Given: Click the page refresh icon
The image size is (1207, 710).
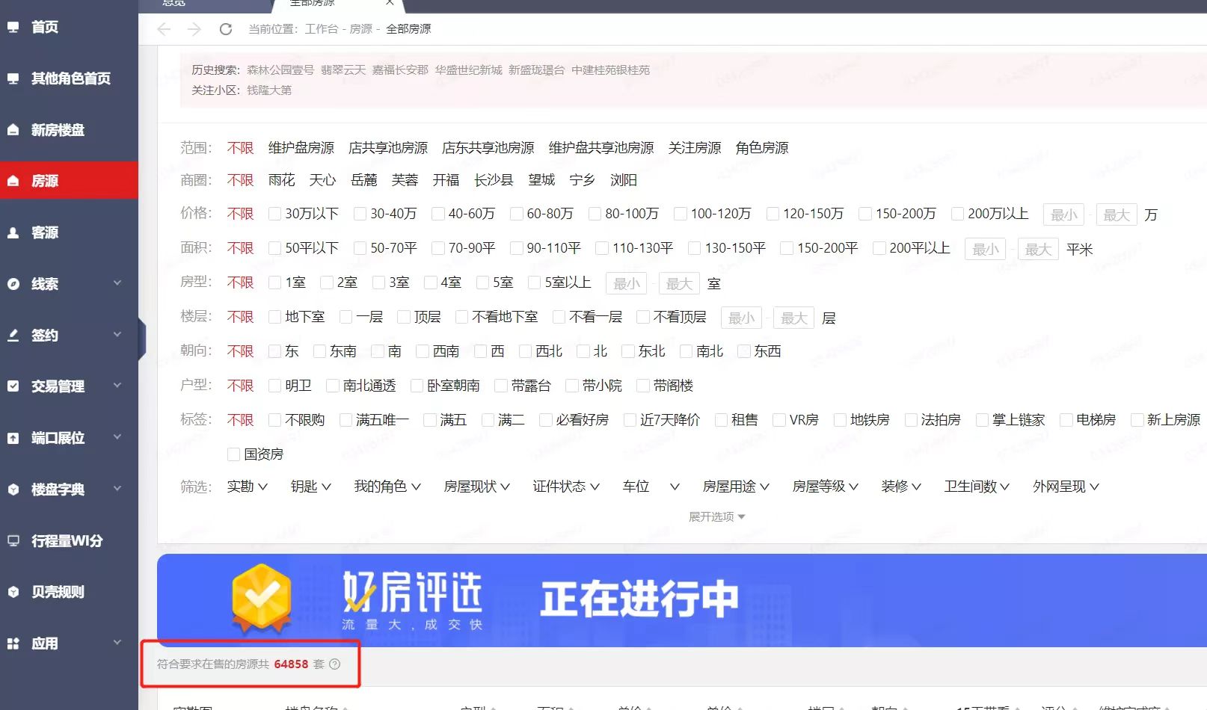Looking at the screenshot, I should click(x=226, y=29).
